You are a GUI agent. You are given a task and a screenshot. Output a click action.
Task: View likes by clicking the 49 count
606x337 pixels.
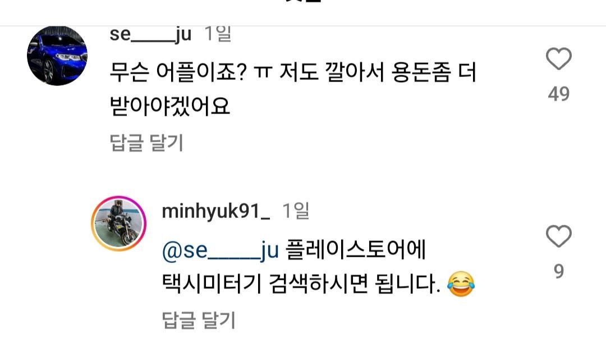pyautogui.click(x=558, y=94)
